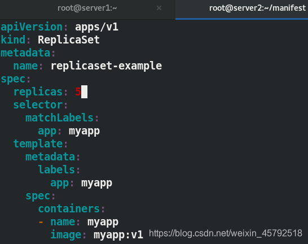
Task: Click the replicas key
Action: [38, 92]
